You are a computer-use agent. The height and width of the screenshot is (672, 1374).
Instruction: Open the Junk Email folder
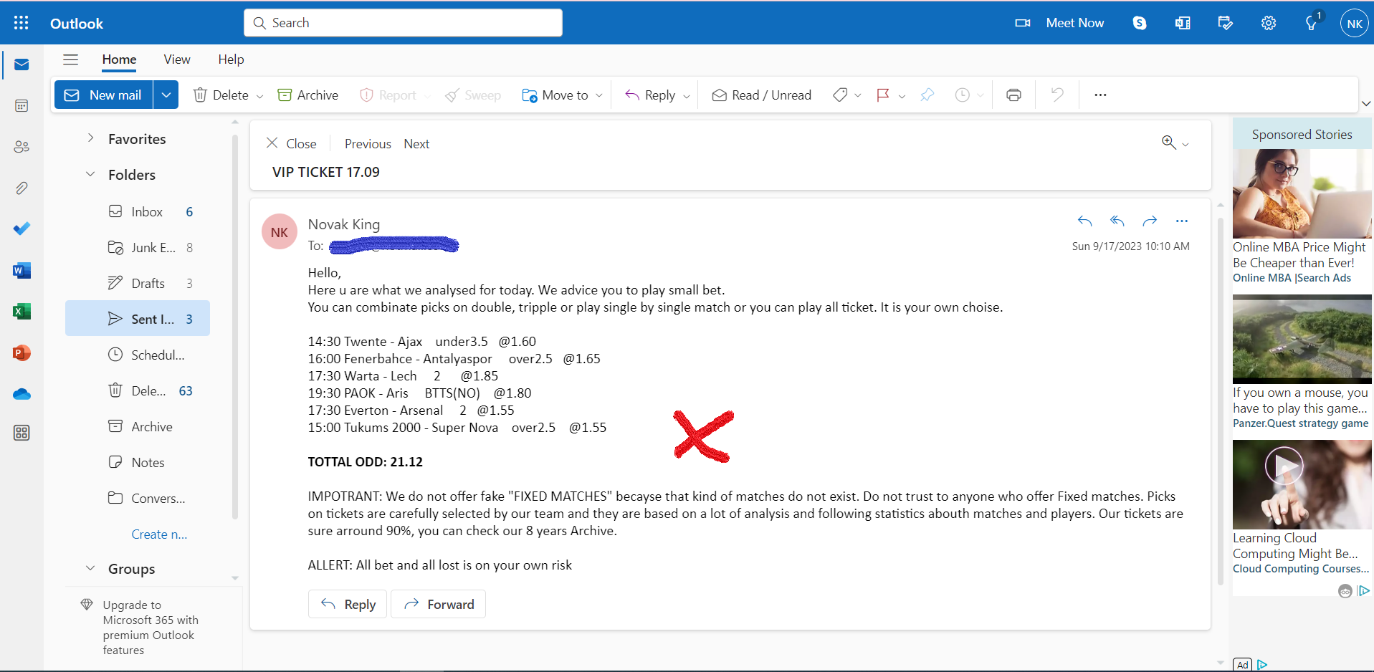[x=138, y=247]
